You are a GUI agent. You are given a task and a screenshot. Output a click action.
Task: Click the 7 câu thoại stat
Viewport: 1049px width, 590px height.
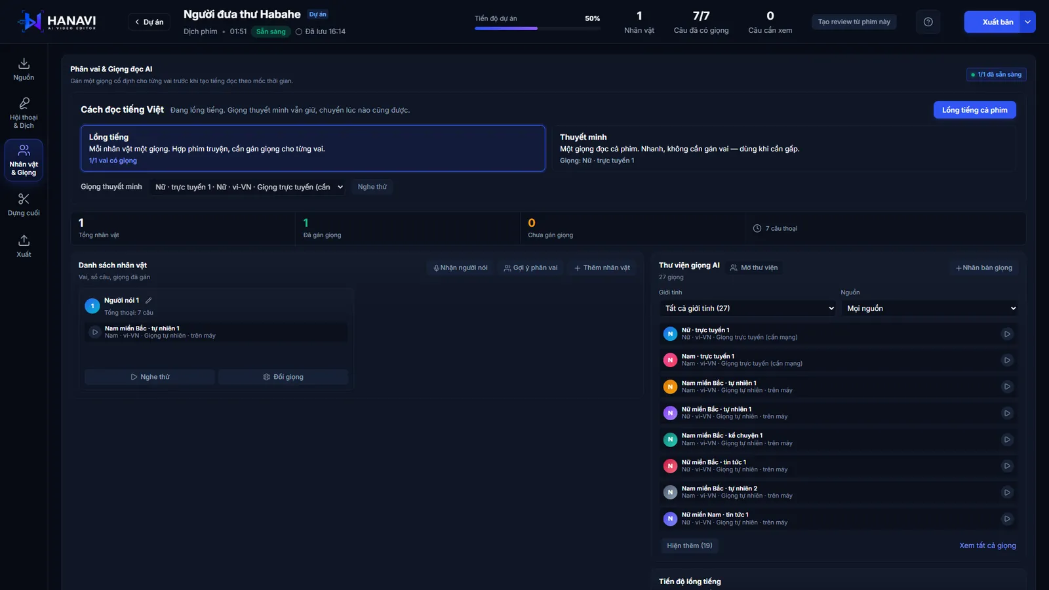(x=775, y=228)
